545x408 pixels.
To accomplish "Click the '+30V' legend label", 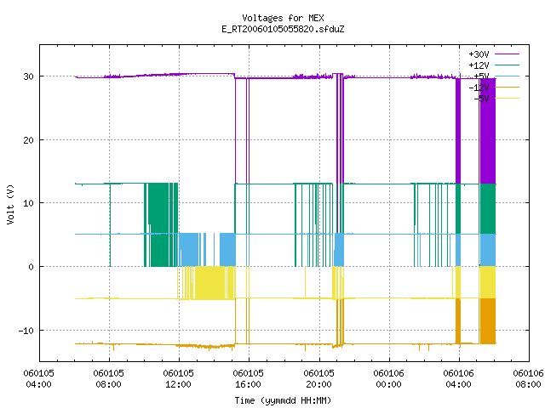I will (x=479, y=54).
